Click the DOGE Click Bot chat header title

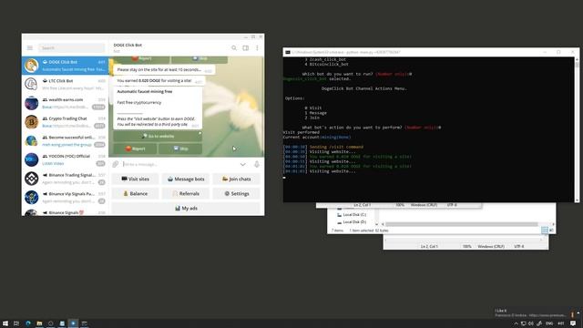(x=128, y=45)
